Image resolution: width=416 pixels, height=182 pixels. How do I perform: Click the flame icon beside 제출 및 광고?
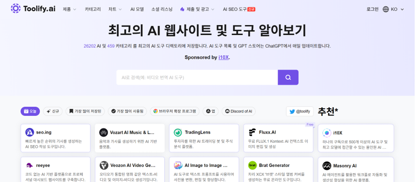[x=182, y=9]
